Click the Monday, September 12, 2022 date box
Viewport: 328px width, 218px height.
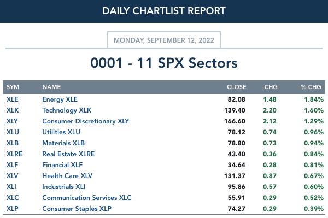(x=164, y=40)
